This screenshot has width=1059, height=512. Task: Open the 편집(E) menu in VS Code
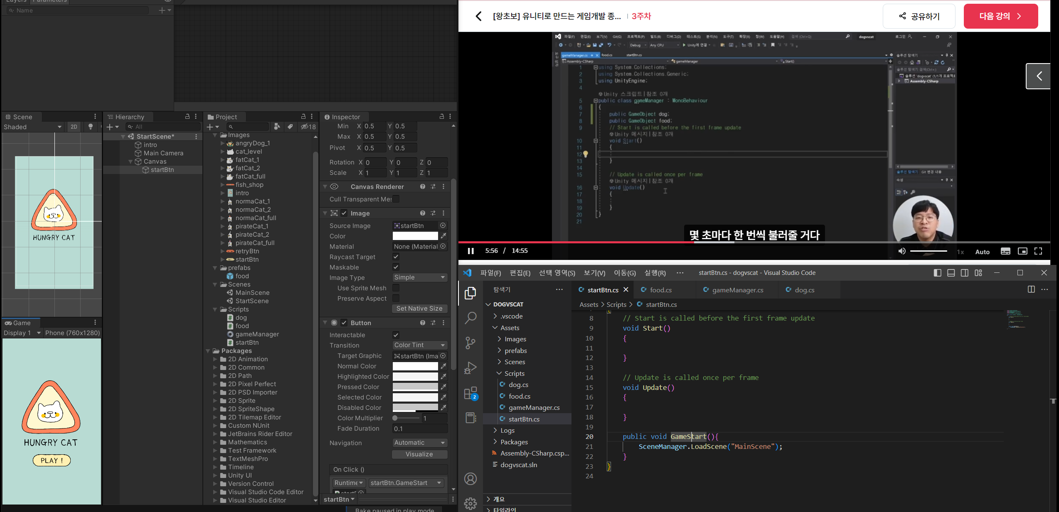click(x=520, y=273)
